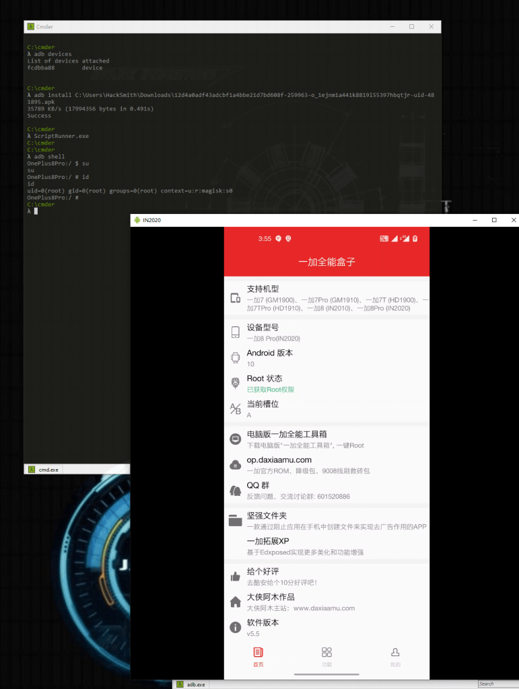Screen dimensions: 519x689
Task: Click the PC toolbox monitor icon
Action: pyautogui.click(x=236, y=439)
